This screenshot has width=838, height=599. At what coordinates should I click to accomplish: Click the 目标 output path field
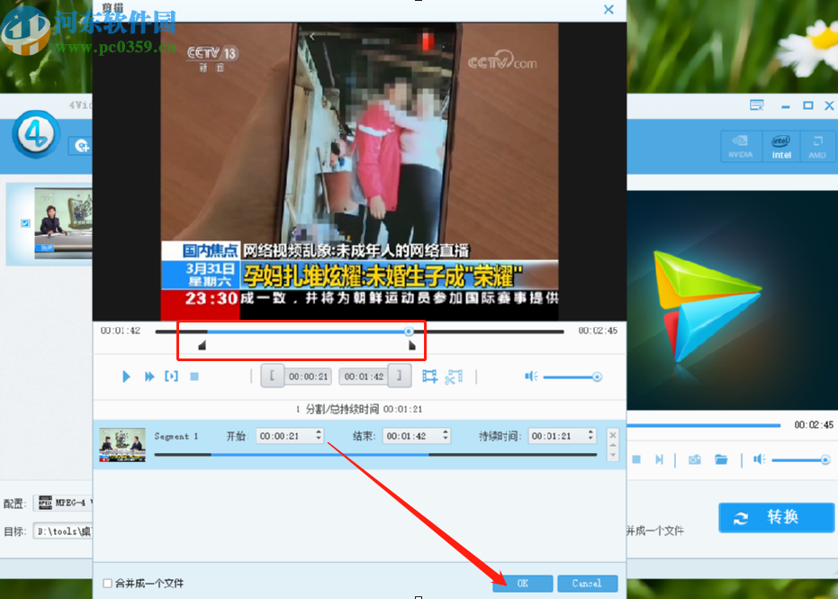pos(63,531)
